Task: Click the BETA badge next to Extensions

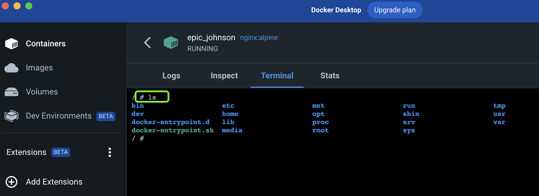Action: 60,152
